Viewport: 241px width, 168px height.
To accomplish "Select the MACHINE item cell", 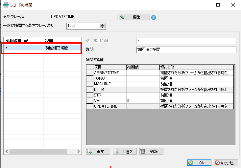I will click(x=110, y=84).
